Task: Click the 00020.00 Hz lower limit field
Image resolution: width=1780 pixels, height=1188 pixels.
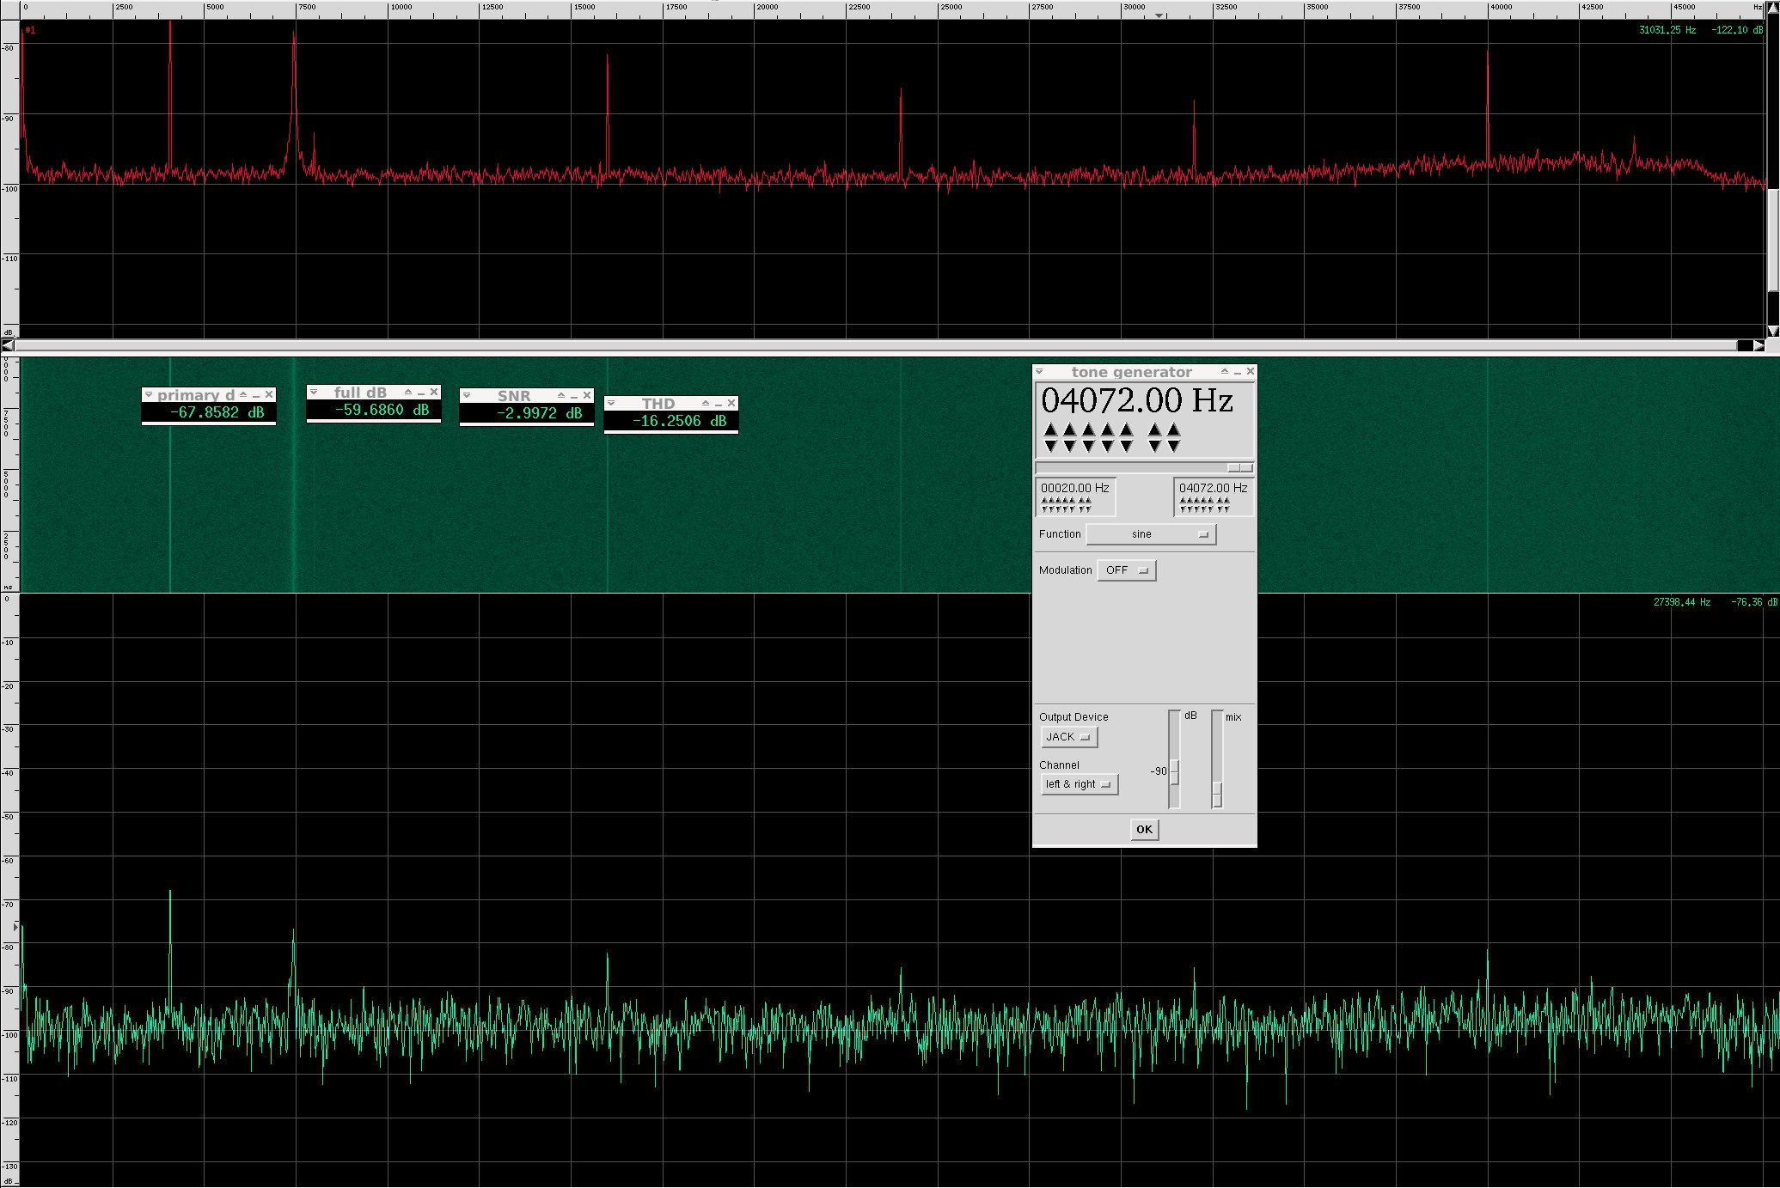Action: (x=1074, y=488)
